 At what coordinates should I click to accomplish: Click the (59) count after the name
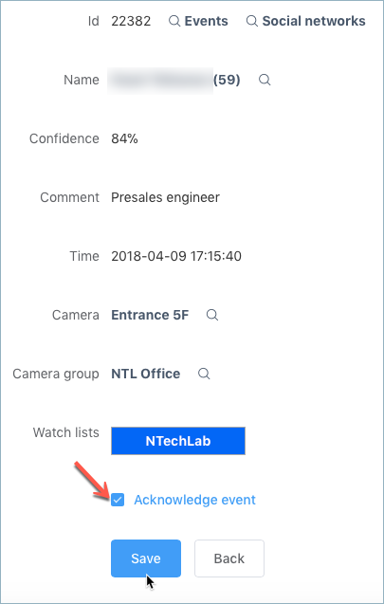click(227, 80)
